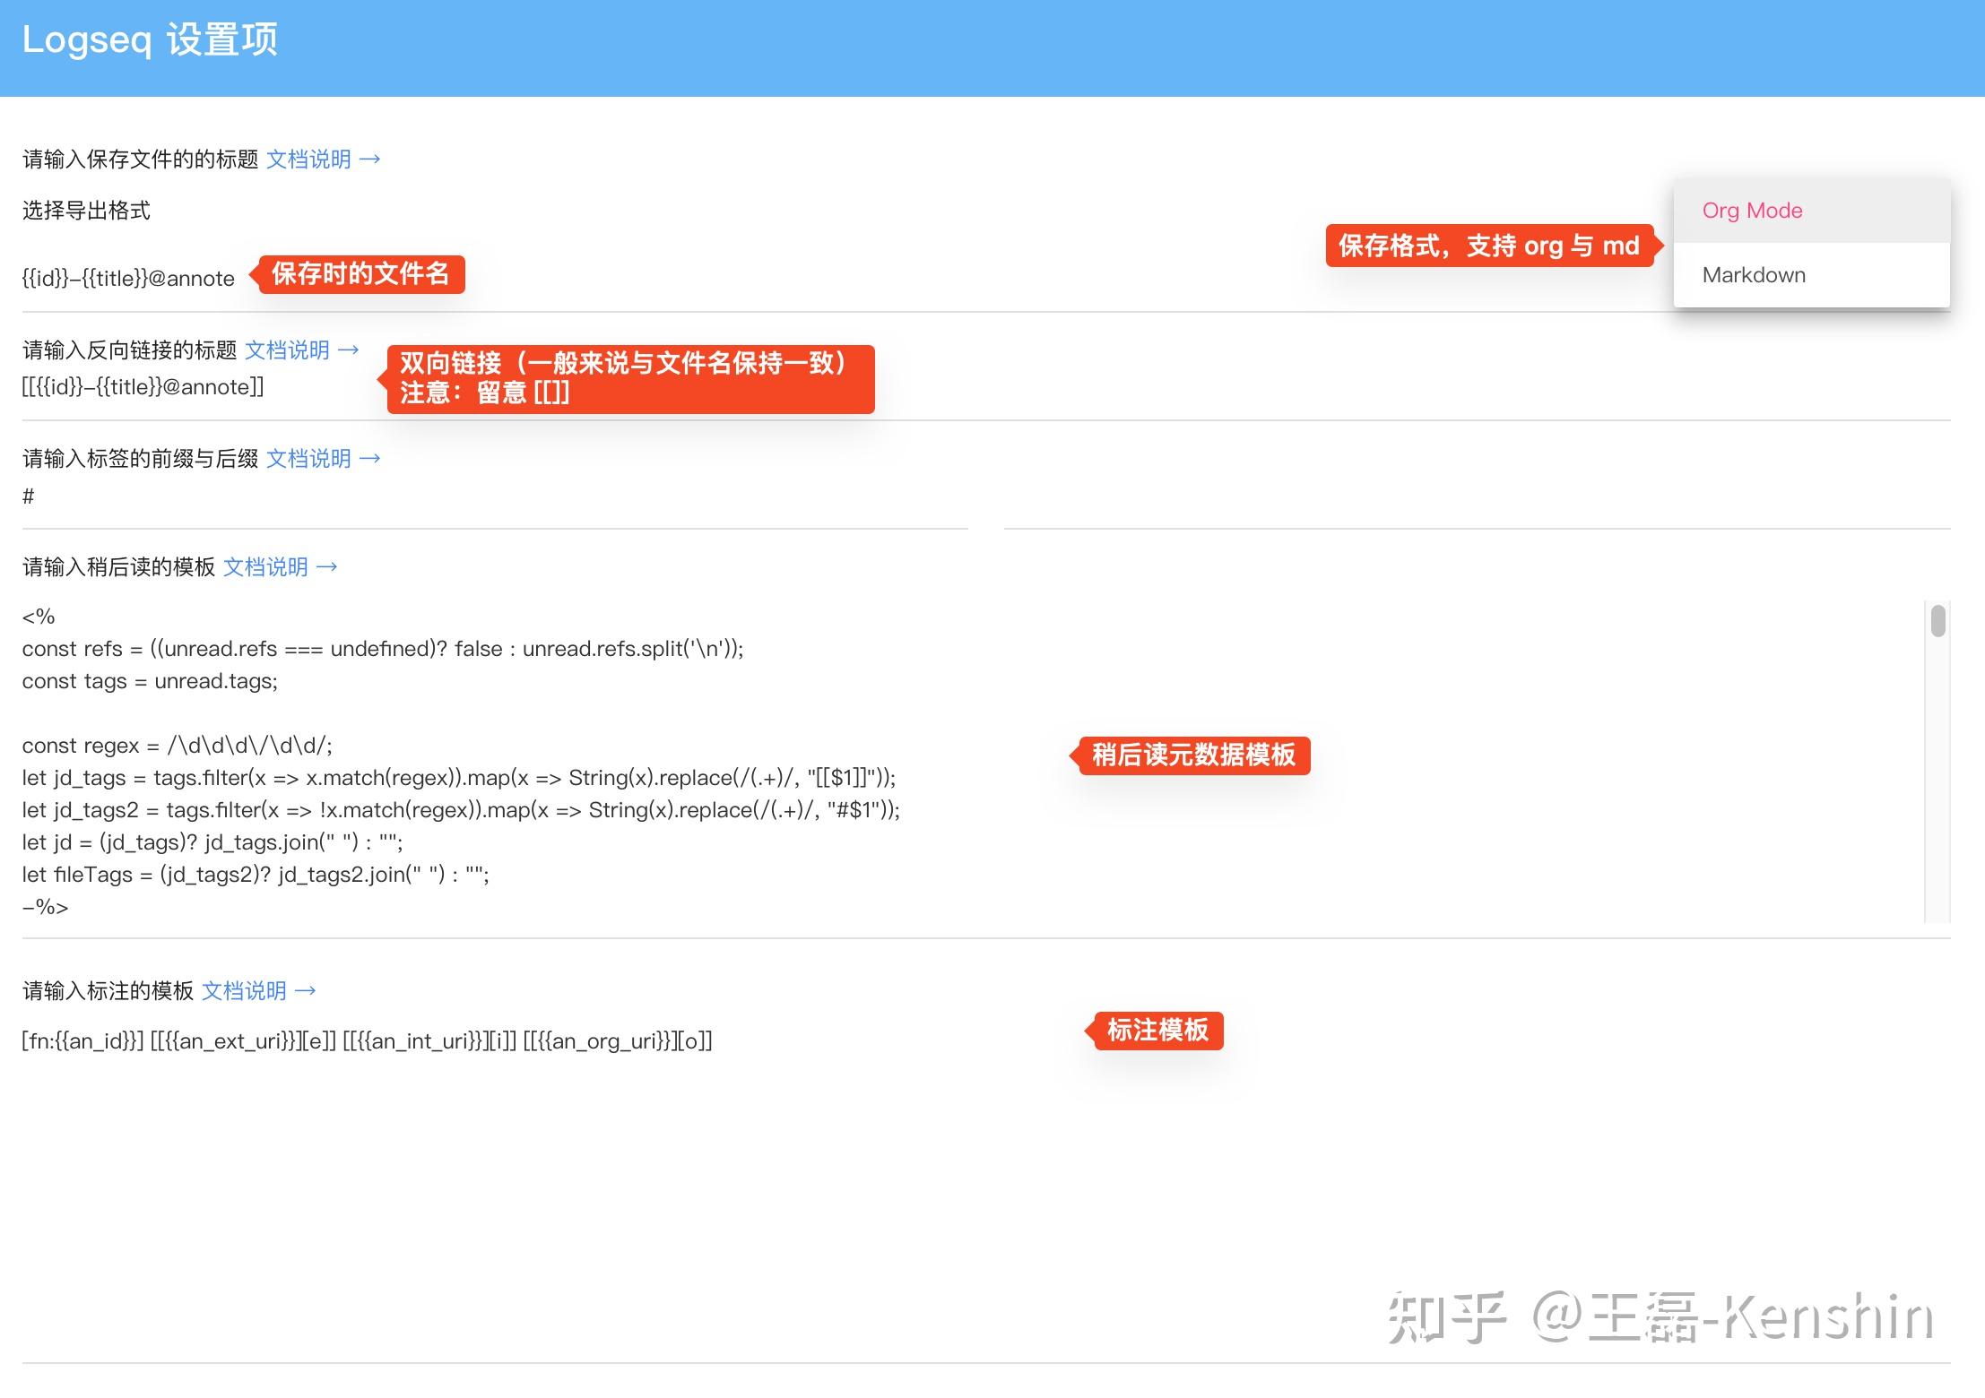Open 文档说明 for the backlink title setting

click(x=288, y=349)
